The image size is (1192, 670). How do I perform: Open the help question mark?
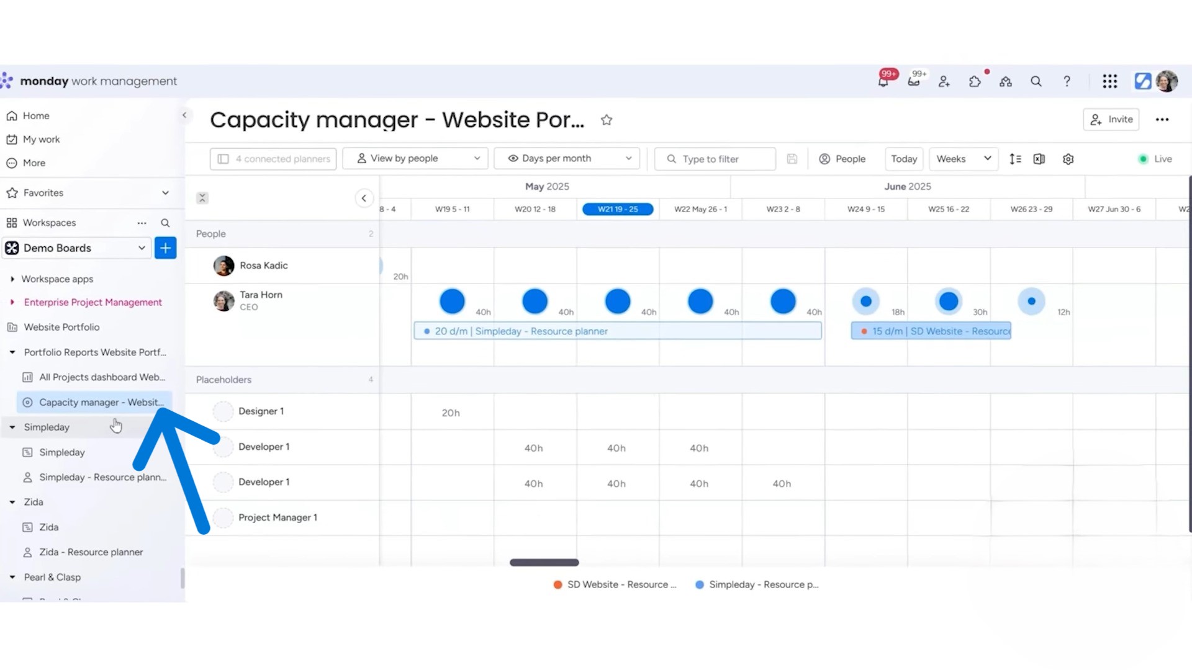pos(1067,81)
